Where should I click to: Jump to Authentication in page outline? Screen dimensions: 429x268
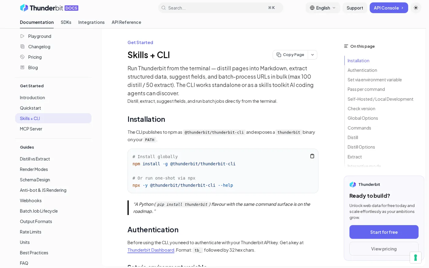coord(362,70)
